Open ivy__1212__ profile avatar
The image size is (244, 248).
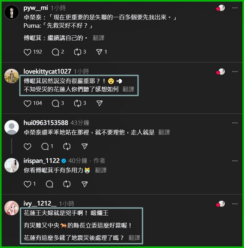click(x=11, y=208)
